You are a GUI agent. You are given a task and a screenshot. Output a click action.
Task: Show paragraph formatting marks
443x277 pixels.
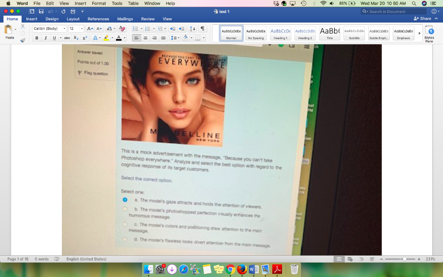pyautogui.click(x=201, y=29)
